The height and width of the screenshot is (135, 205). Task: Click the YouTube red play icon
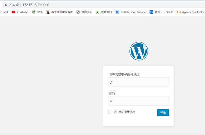(x=13, y=12)
